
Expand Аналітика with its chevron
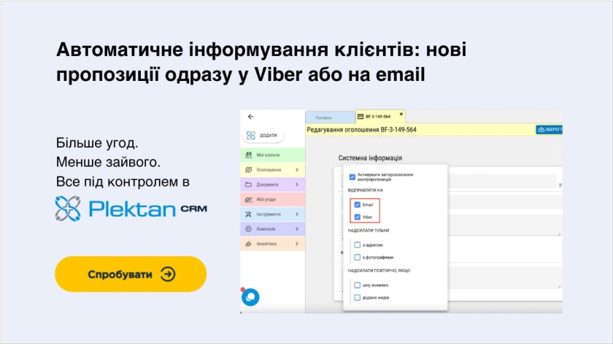coord(297,243)
